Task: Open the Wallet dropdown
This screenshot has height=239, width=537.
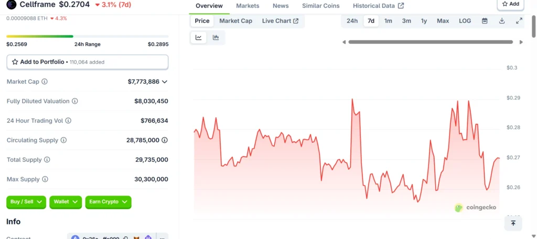Action: (x=66, y=202)
